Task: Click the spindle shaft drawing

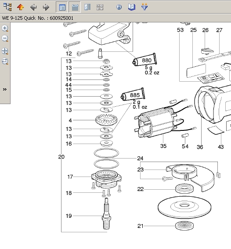Action: click(106, 213)
